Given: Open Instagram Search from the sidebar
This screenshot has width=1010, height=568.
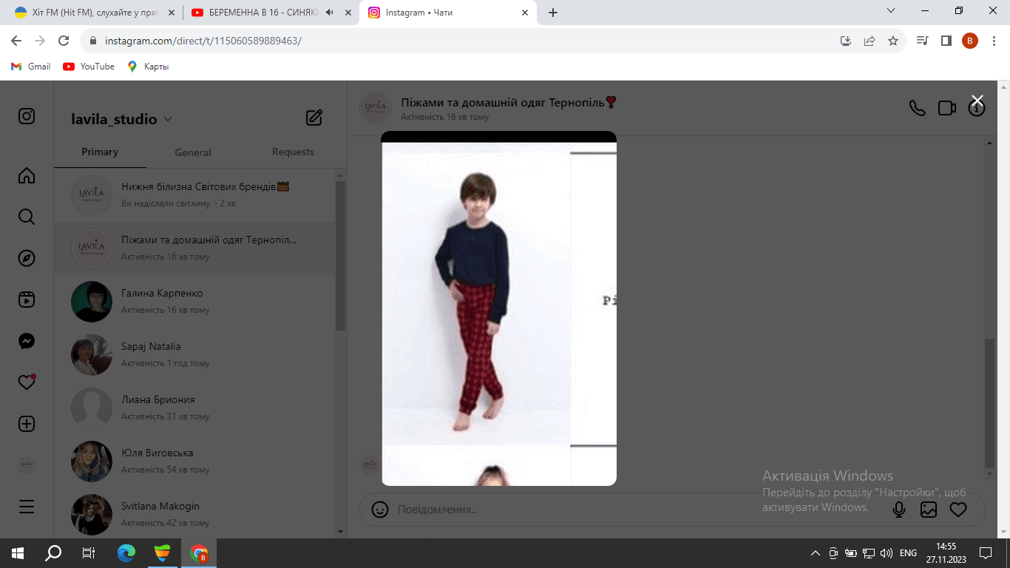Looking at the screenshot, I should pyautogui.click(x=27, y=217).
